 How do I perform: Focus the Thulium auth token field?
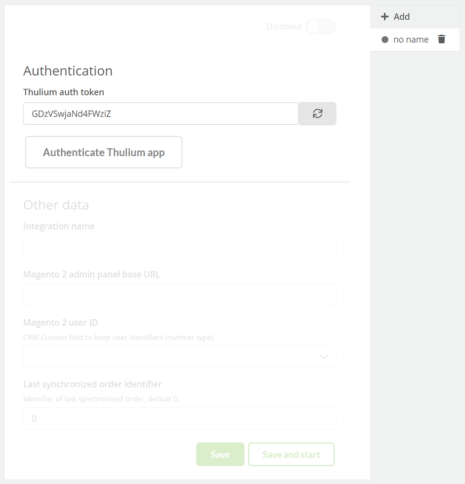pos(161,114)
